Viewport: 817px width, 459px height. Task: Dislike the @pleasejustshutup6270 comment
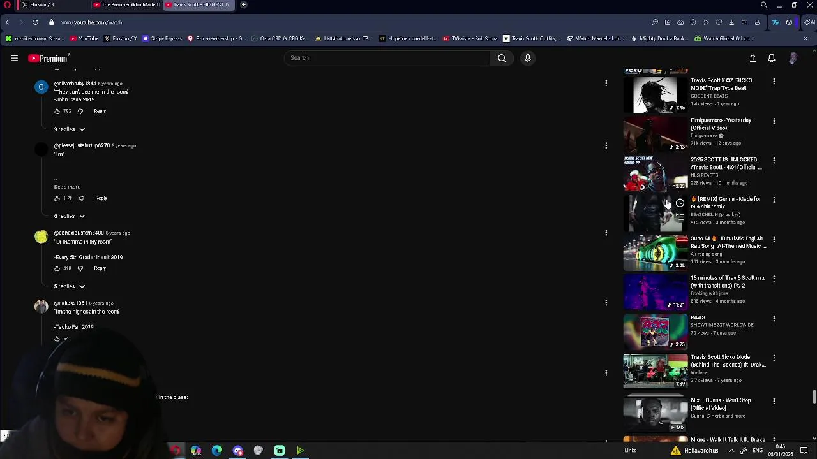(81, 198)
